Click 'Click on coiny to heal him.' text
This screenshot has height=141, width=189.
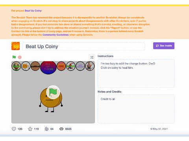tap(117, 68)
